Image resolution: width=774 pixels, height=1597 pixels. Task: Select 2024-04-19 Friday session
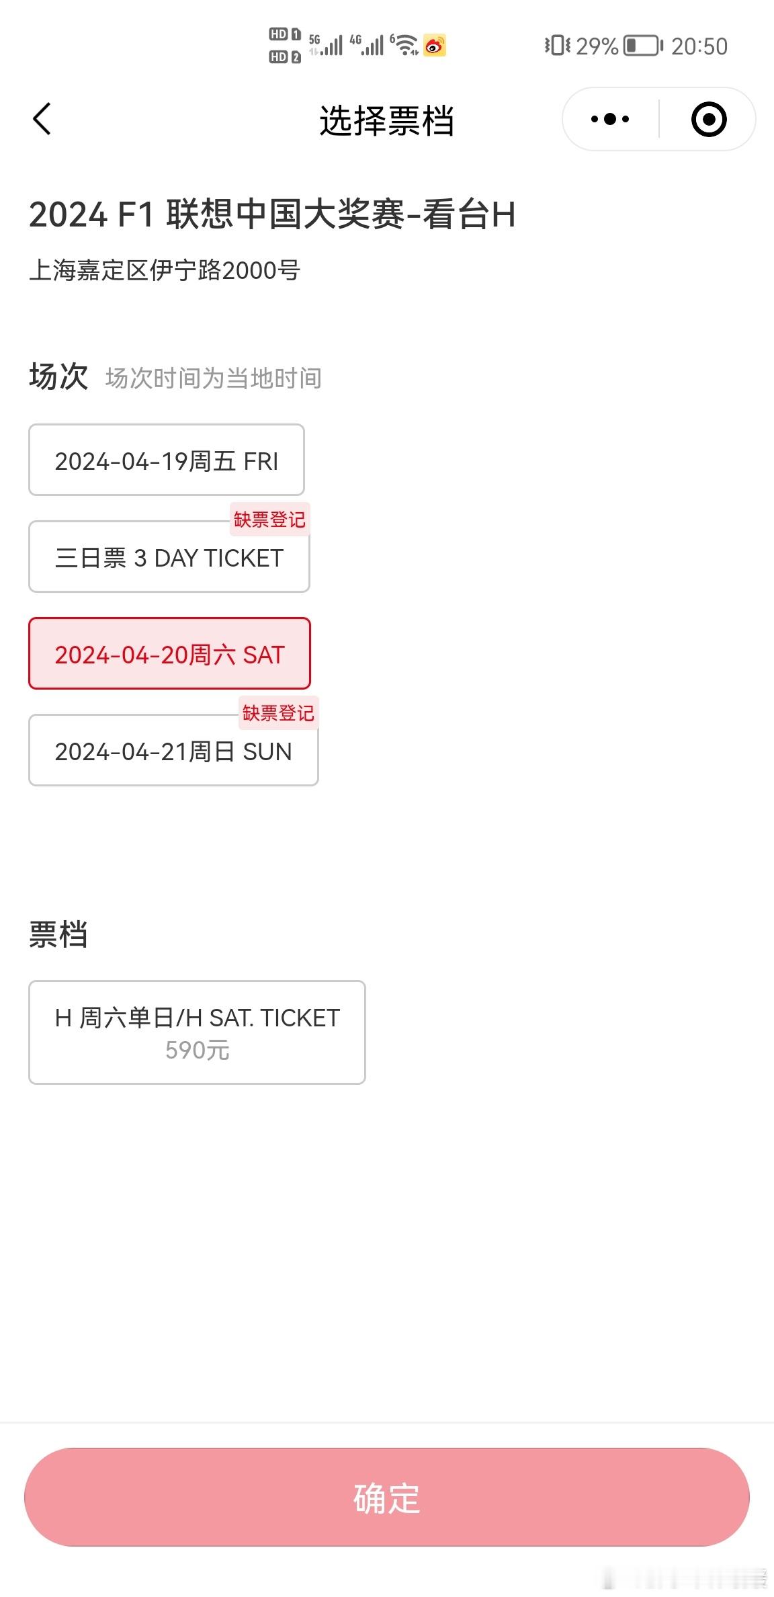(x=167, y=460)
